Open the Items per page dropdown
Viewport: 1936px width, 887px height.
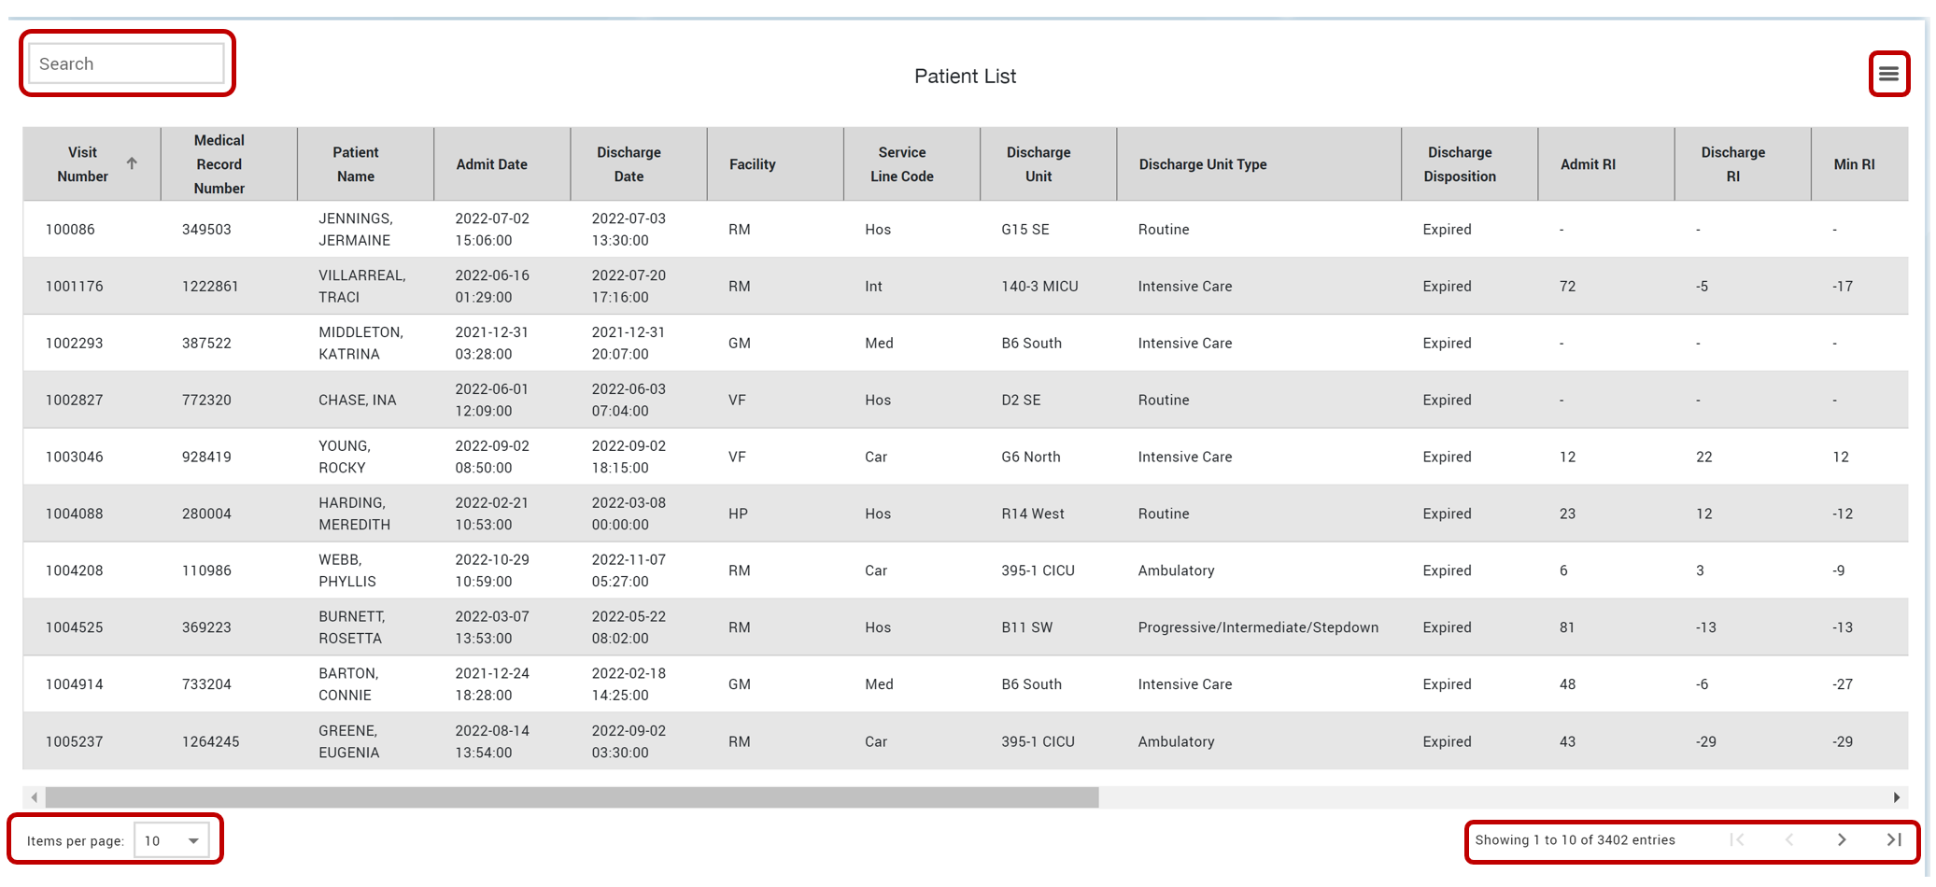click(171, 840)
